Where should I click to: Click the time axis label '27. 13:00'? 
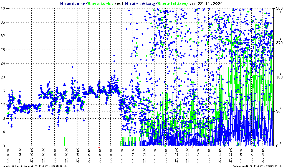pyautogui.click(x=155, y=155)
